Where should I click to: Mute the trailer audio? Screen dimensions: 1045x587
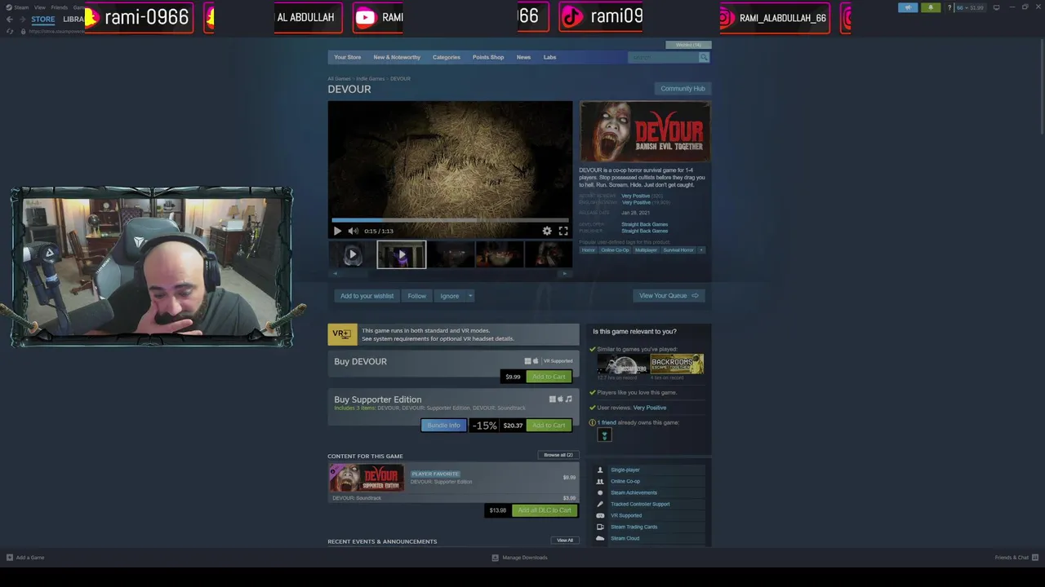[353, 231]
